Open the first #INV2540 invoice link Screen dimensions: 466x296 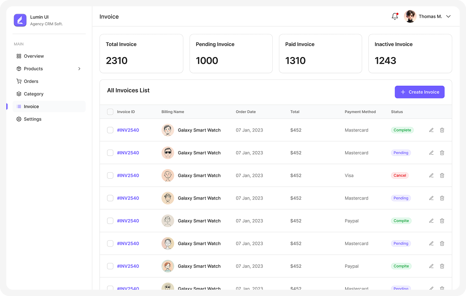[x=128, y=130]
